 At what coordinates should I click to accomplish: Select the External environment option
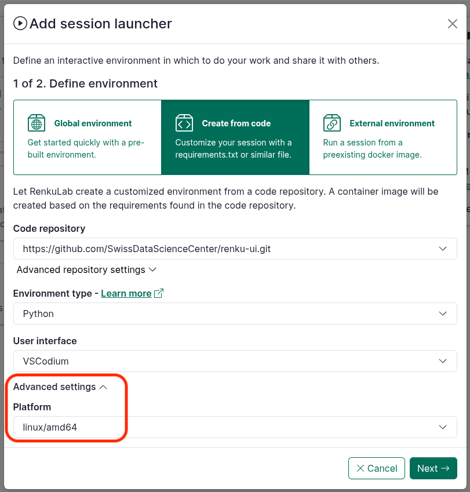(383, 137)
